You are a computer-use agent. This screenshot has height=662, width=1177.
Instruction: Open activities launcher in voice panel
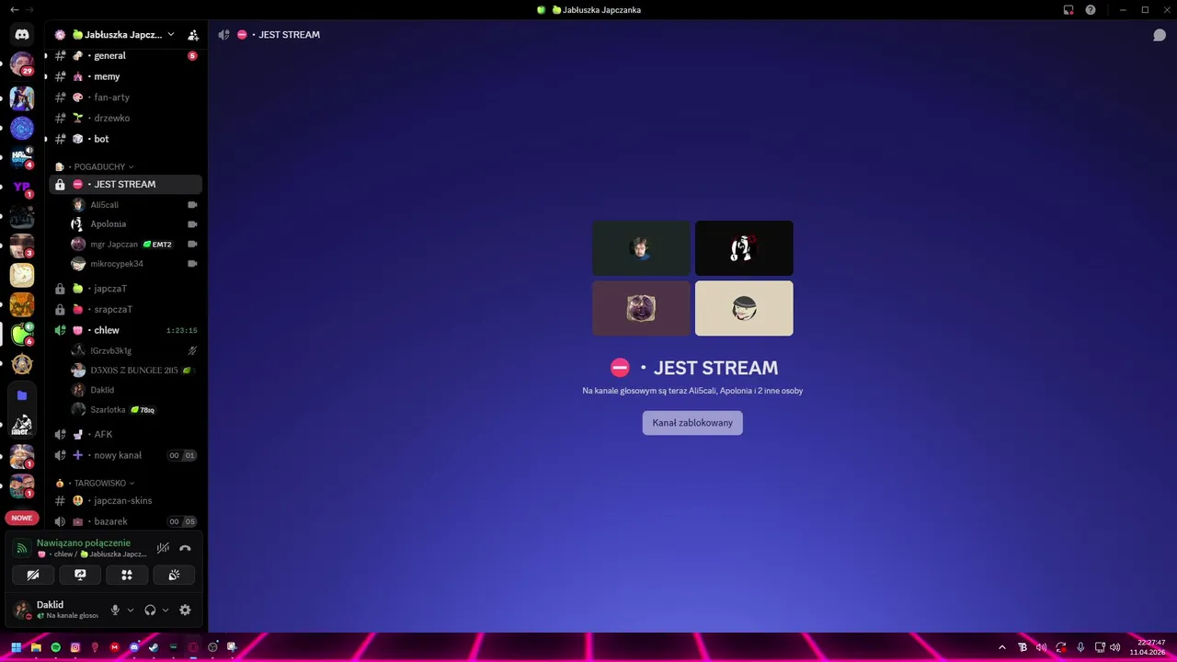pos(127,575)
